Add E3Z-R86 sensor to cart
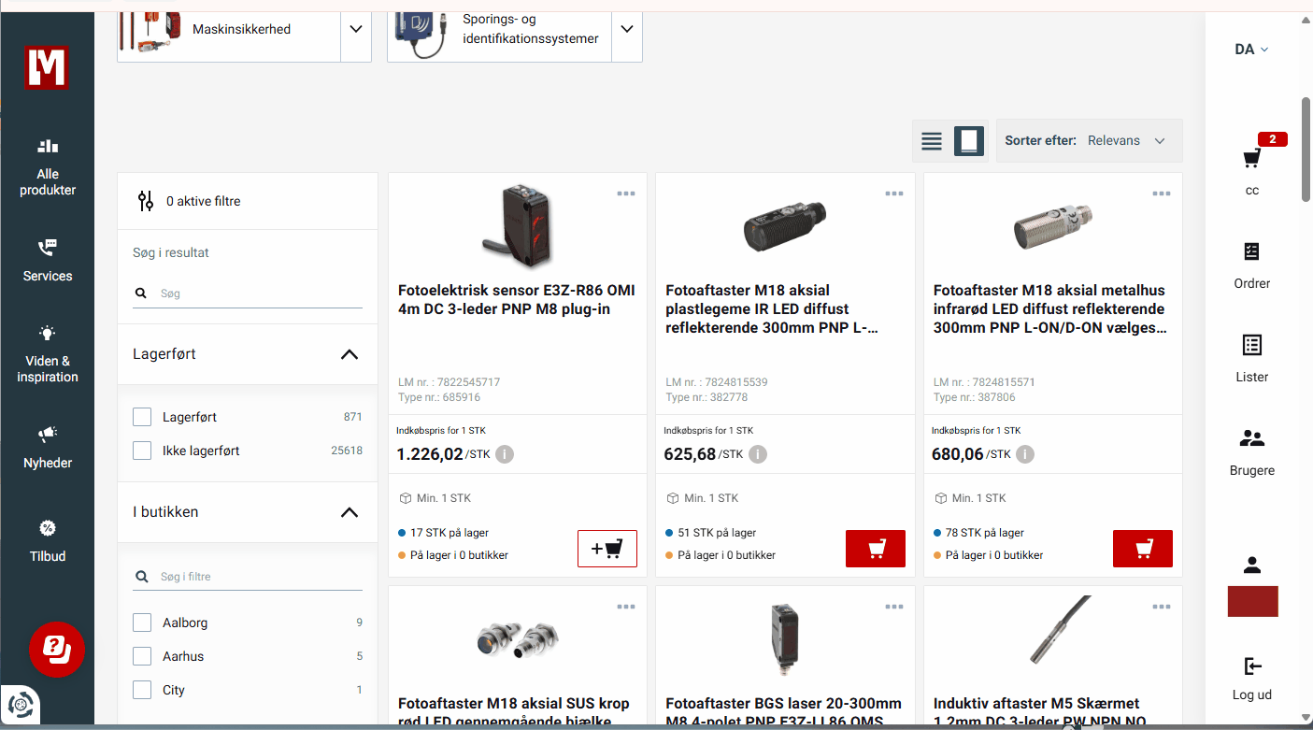 (x=607, y=549)
